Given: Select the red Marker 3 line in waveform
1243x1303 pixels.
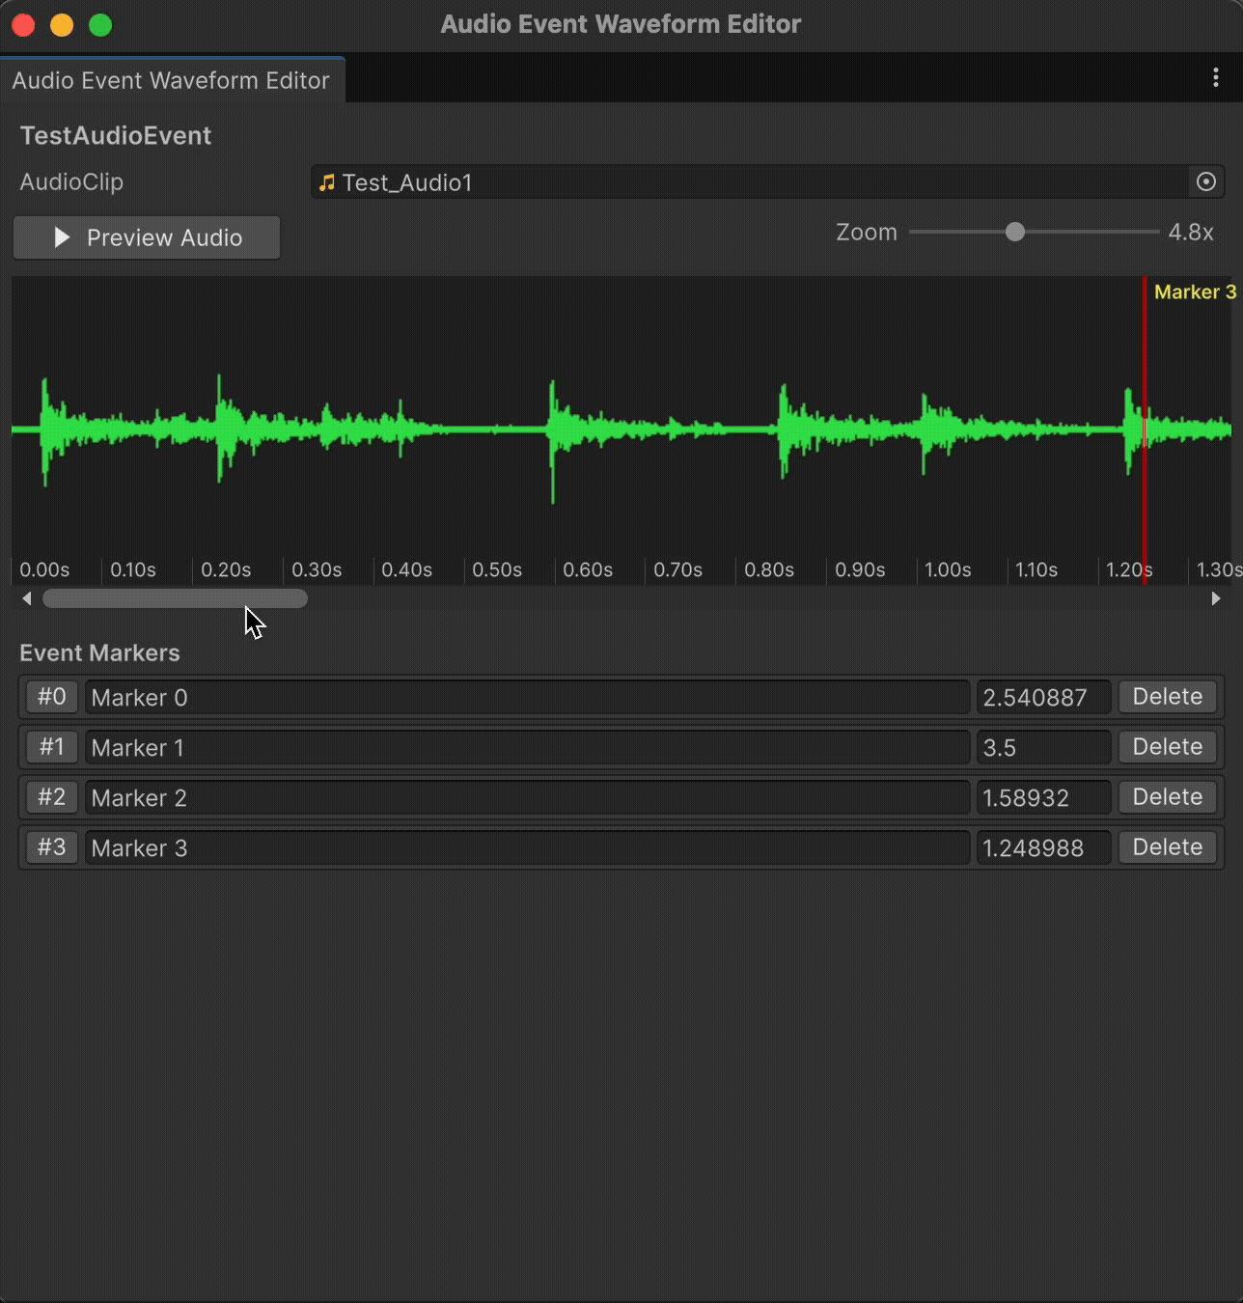Looking at the screenshot, I should pyautogui.click(x=1145, y=430).
